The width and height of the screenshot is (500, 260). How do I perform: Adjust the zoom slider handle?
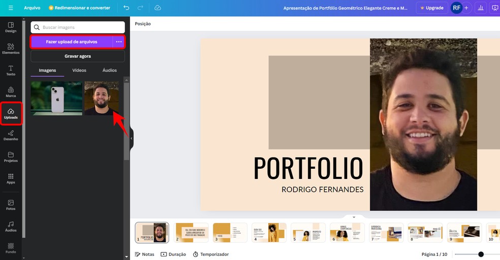point(481,254)
